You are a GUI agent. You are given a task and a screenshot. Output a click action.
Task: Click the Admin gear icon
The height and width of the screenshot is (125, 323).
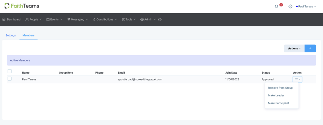(x=142, y=19)
